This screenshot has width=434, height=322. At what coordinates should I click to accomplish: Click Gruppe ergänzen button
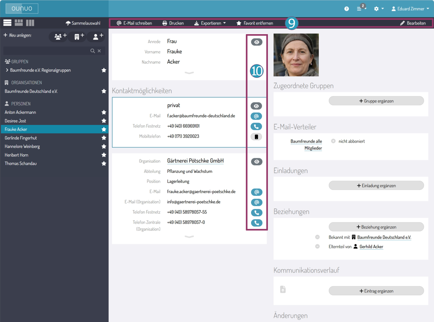point(376,101)
